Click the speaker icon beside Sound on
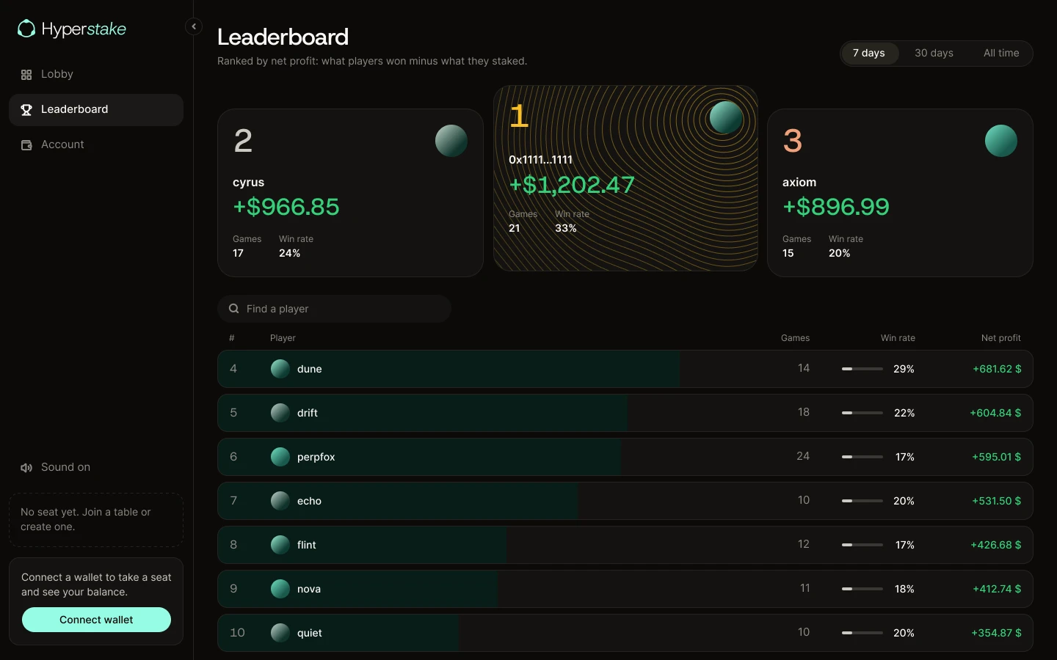This screenshot has height=660, width=1057. click(26, 468)
